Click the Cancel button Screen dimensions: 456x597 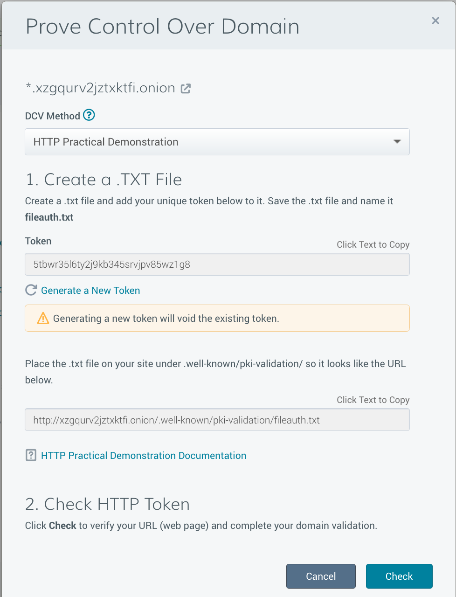coord(321,576)
